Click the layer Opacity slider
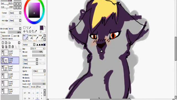 pyautogui.click(x=15, y=32)
